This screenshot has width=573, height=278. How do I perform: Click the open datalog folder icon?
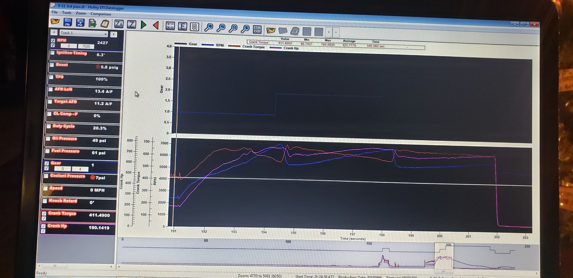tap(55, 21)
